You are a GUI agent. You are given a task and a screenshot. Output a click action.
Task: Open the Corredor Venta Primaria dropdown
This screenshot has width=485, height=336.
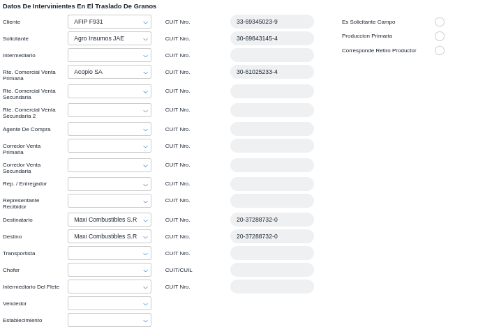tap(110, 146)
